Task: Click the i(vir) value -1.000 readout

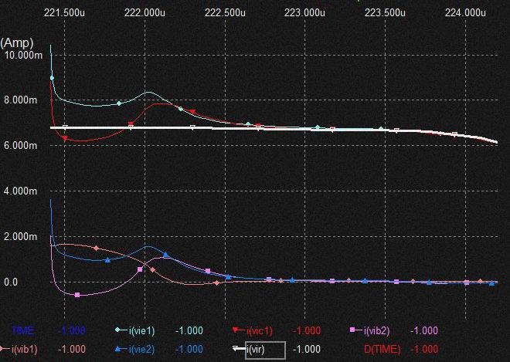Action: (x=307, y=350)
